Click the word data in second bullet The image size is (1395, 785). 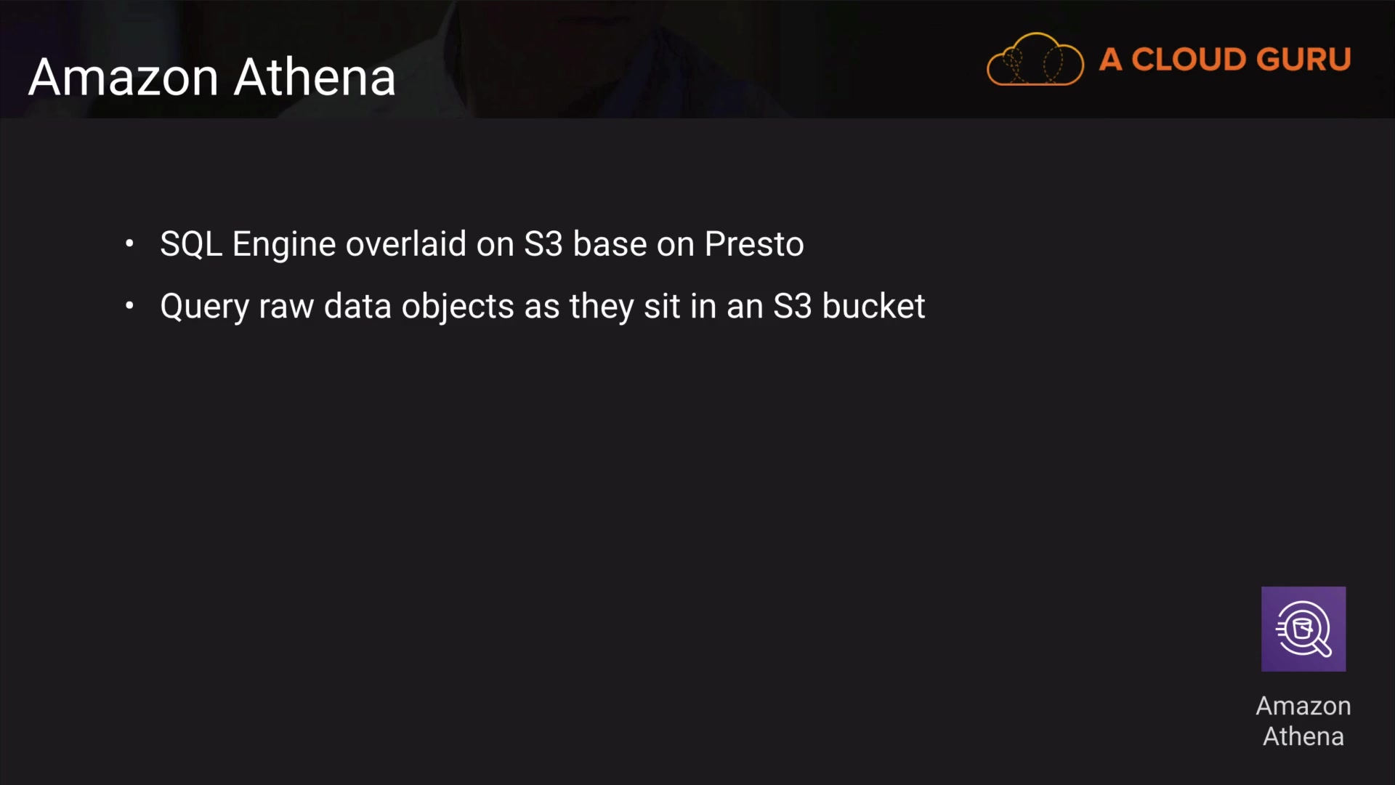[x=357, y=307]
